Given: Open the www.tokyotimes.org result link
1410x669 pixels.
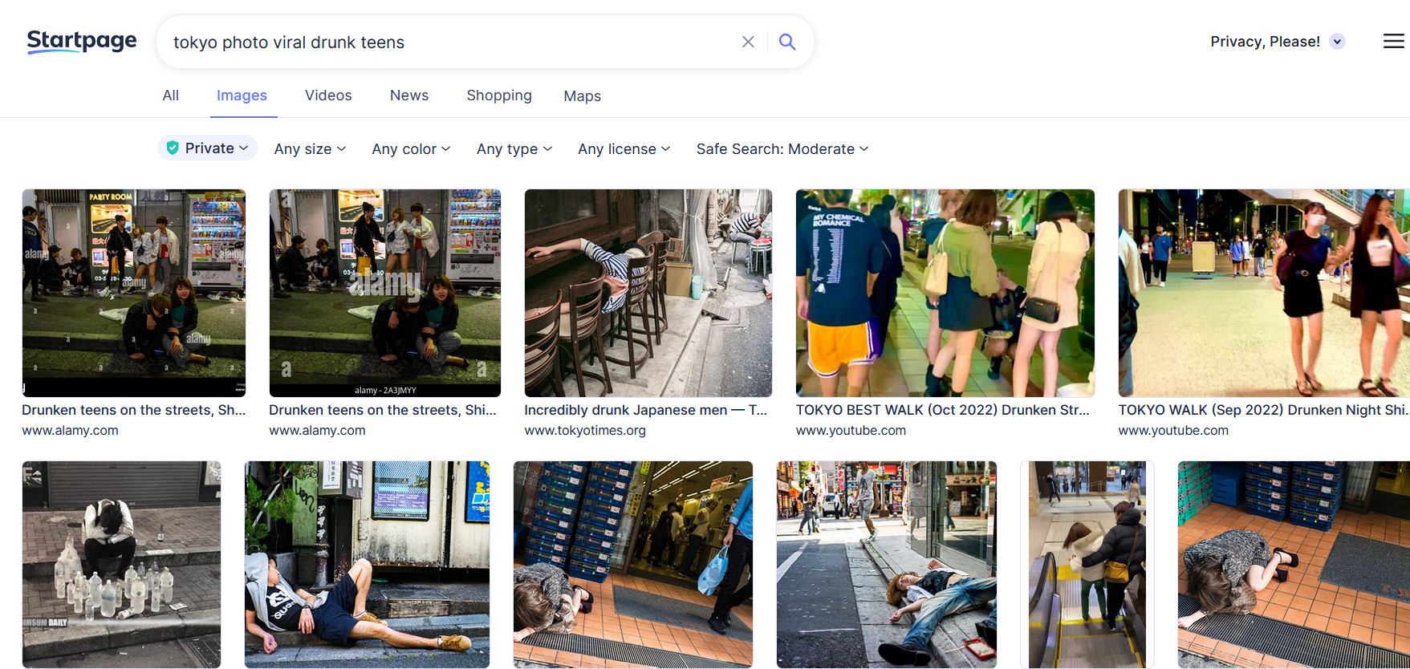Looking at the screenshot, I should 585,431.
